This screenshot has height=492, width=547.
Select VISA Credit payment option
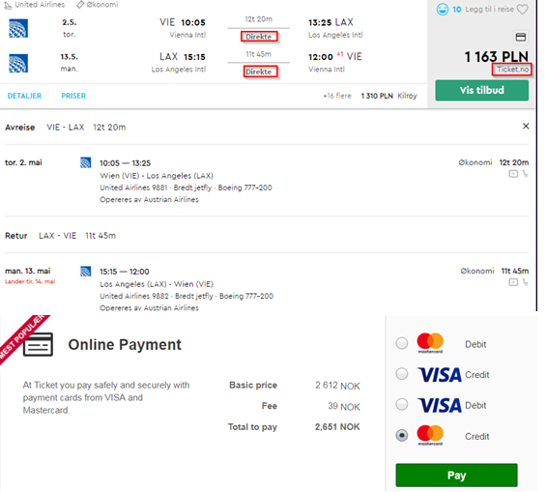point(402,374)
